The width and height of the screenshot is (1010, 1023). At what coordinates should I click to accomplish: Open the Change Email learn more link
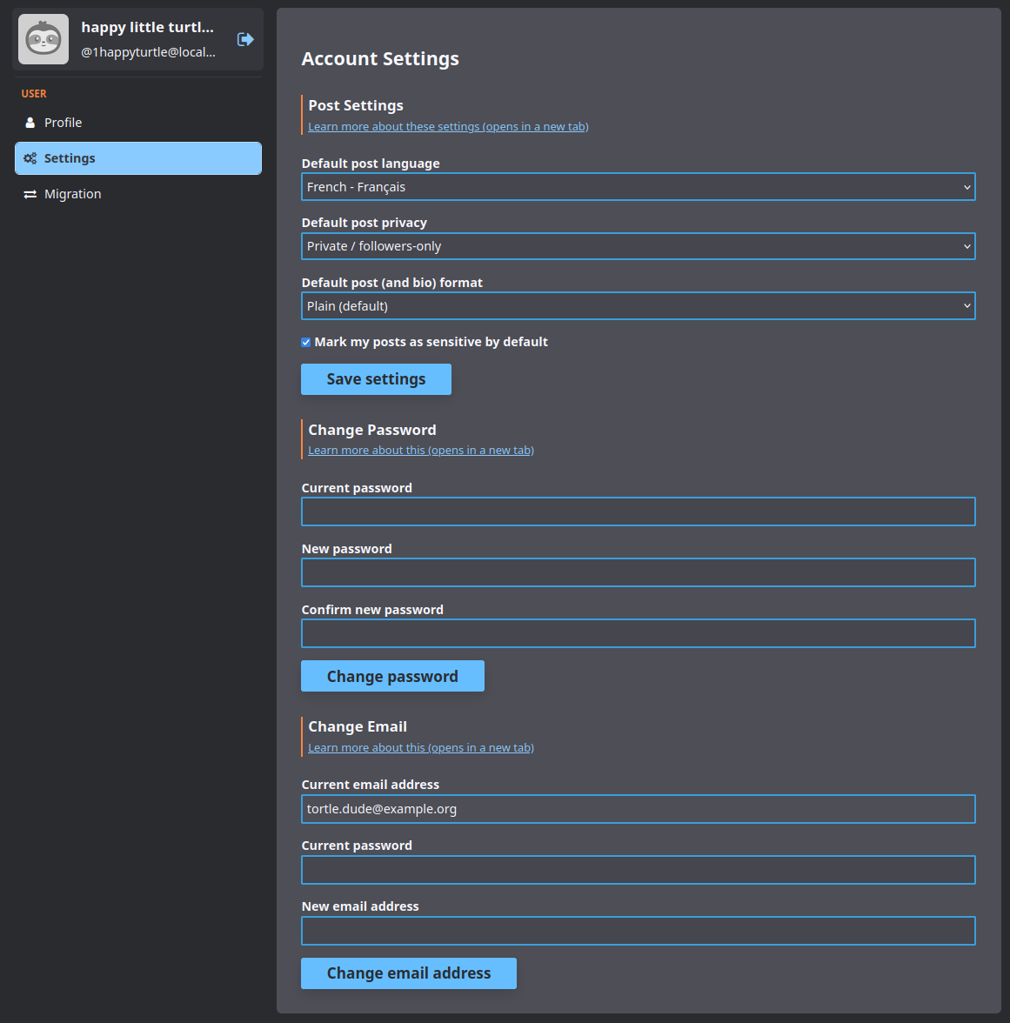pyautogui.click(x=420, y=747)
